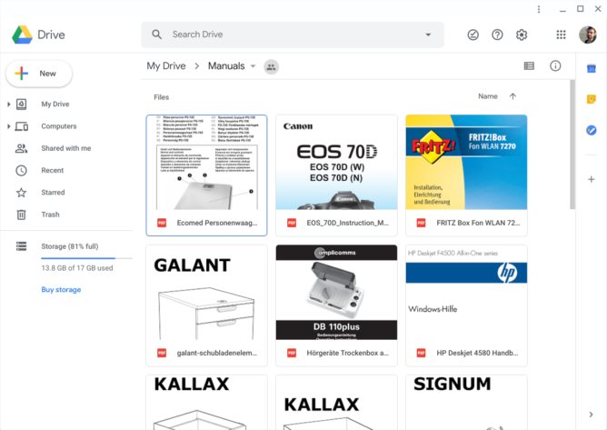This screenshot has width=607, height=430.
Task: Select HP Deskjet 4580 Handbuch file
Action: coord(466,305)
